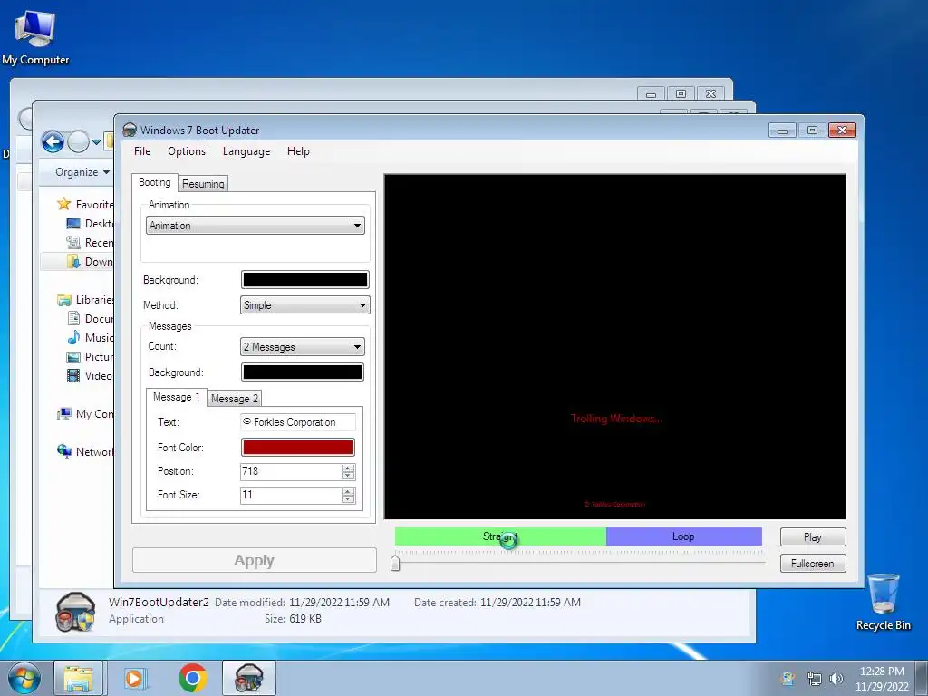Select the Message 2 tab
928x696 pixels.
point(235,399)
